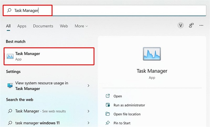Click the large Task Manager icon in the details pane

152,54
